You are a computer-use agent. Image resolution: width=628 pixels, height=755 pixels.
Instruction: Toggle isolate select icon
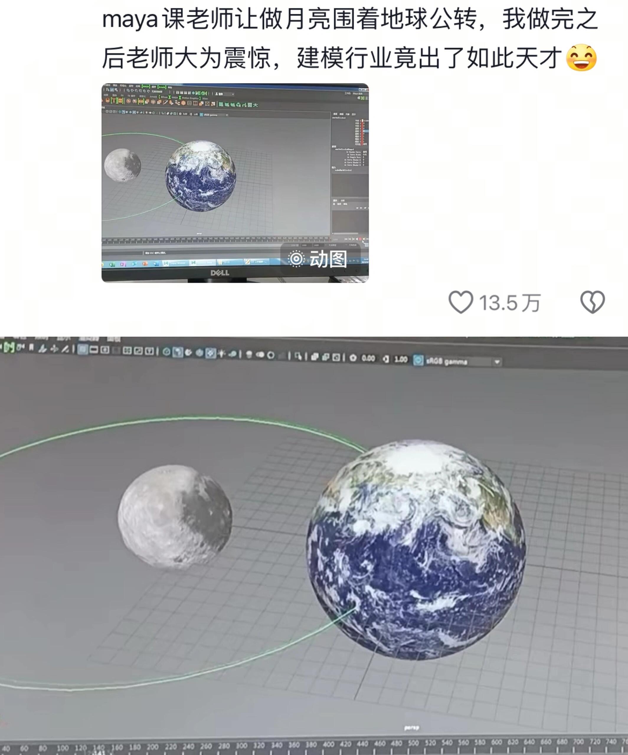299,357
